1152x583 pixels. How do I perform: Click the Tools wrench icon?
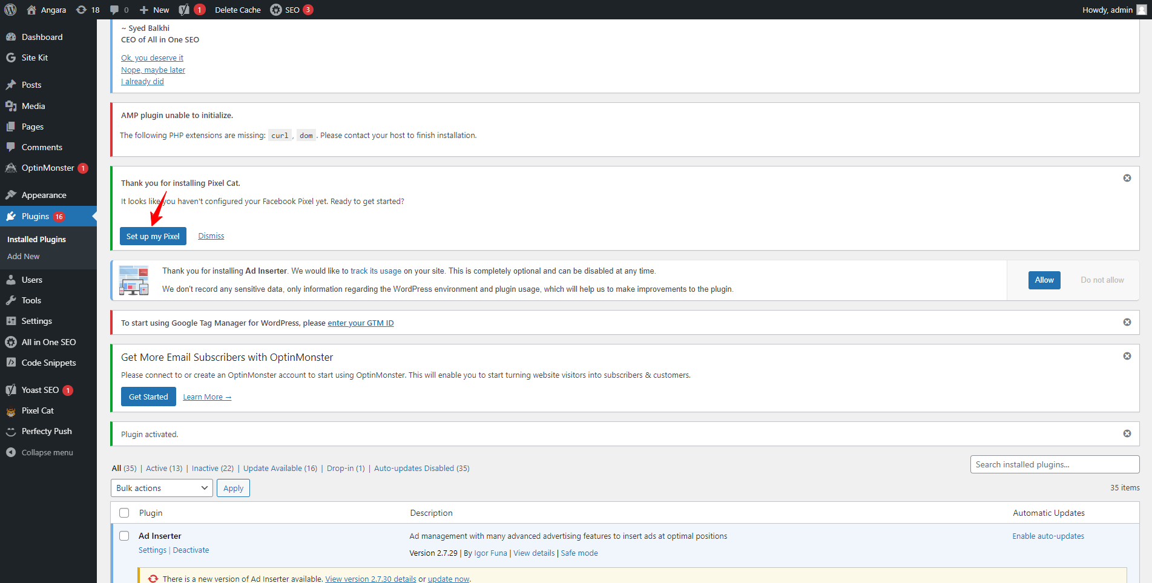11,300
